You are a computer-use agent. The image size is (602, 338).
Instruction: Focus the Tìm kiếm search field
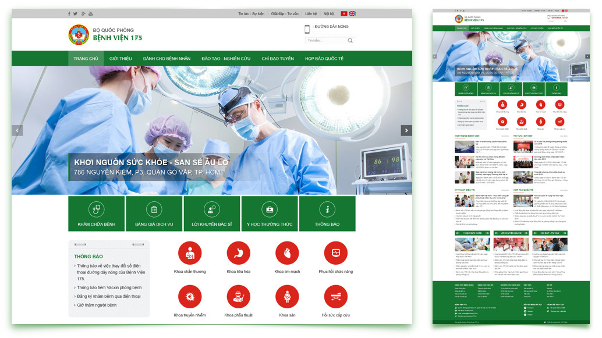click(325, 41)
